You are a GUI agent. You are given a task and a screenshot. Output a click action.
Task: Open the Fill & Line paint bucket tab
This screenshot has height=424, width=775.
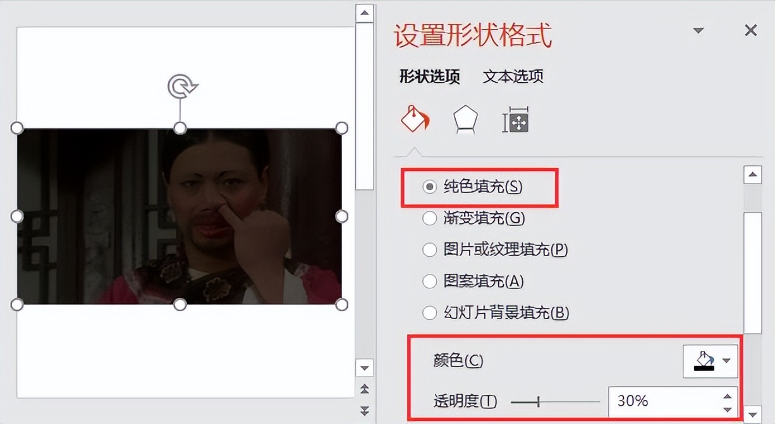(415, 119)
